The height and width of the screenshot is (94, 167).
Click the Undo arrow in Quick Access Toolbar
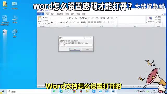pos(44,10)
